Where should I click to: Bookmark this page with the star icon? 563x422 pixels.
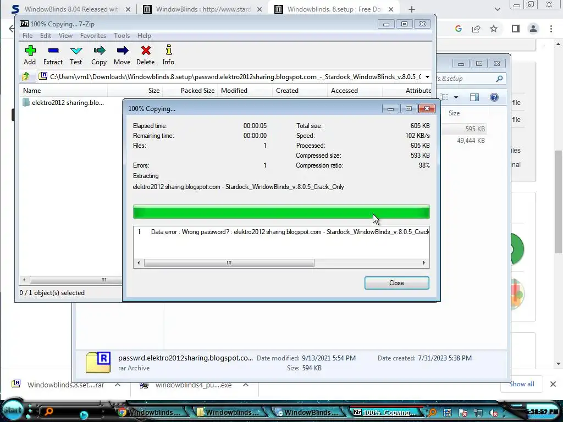coord(494,29)
